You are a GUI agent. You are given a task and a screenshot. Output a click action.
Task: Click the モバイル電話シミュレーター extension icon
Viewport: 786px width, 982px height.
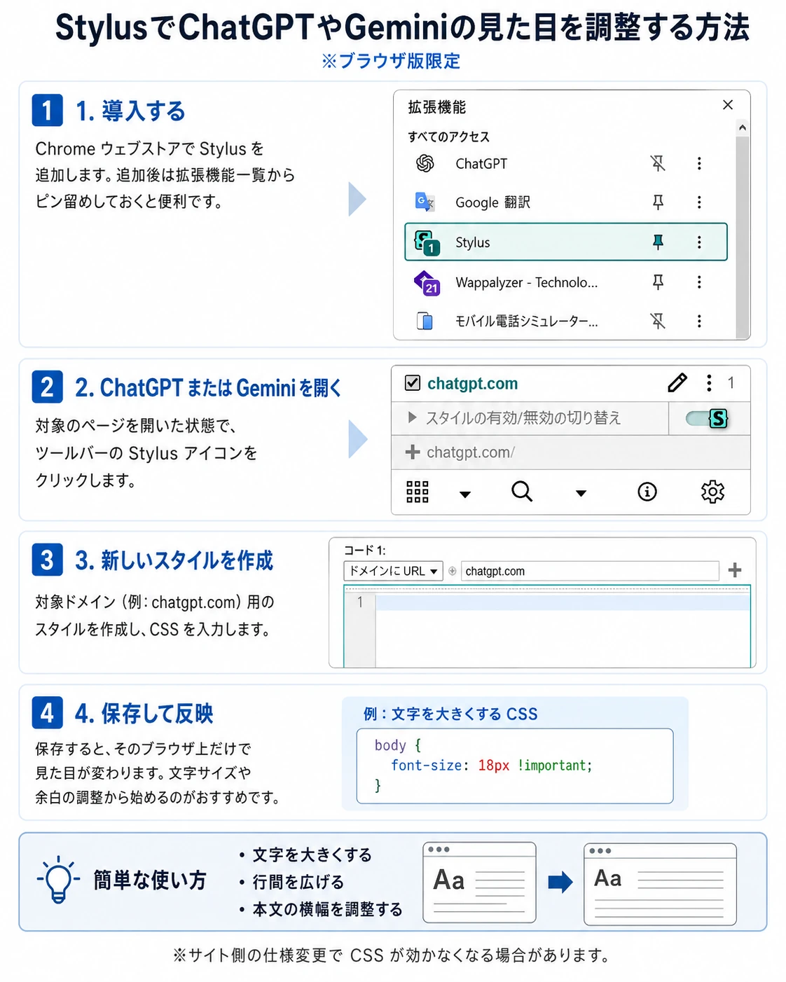click(x=425, y=321)
